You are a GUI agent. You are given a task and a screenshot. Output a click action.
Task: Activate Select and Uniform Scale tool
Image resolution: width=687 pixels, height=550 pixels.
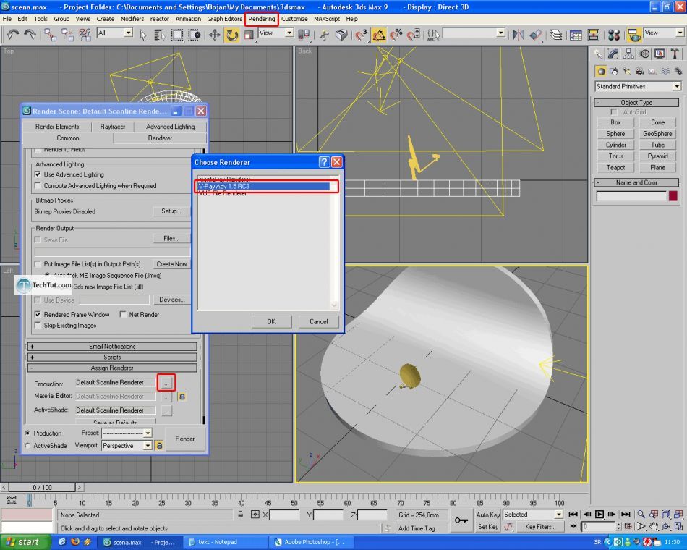[x=249, y=35]
